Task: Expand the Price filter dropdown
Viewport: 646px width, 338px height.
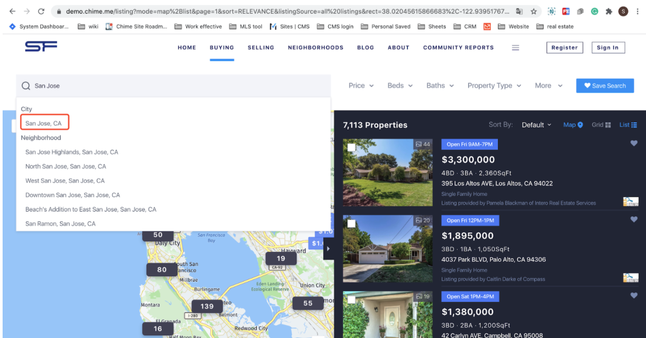Action: [x=361, y=86]
